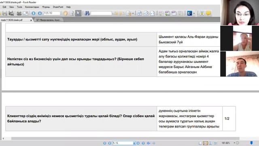
Task: Toggle Continuous page view mode
Action: pos(205,143)
